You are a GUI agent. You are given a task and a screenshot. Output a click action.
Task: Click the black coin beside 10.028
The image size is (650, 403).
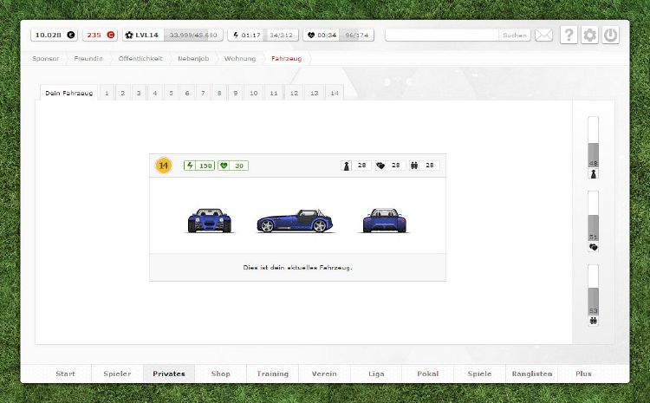click(71, 36)
